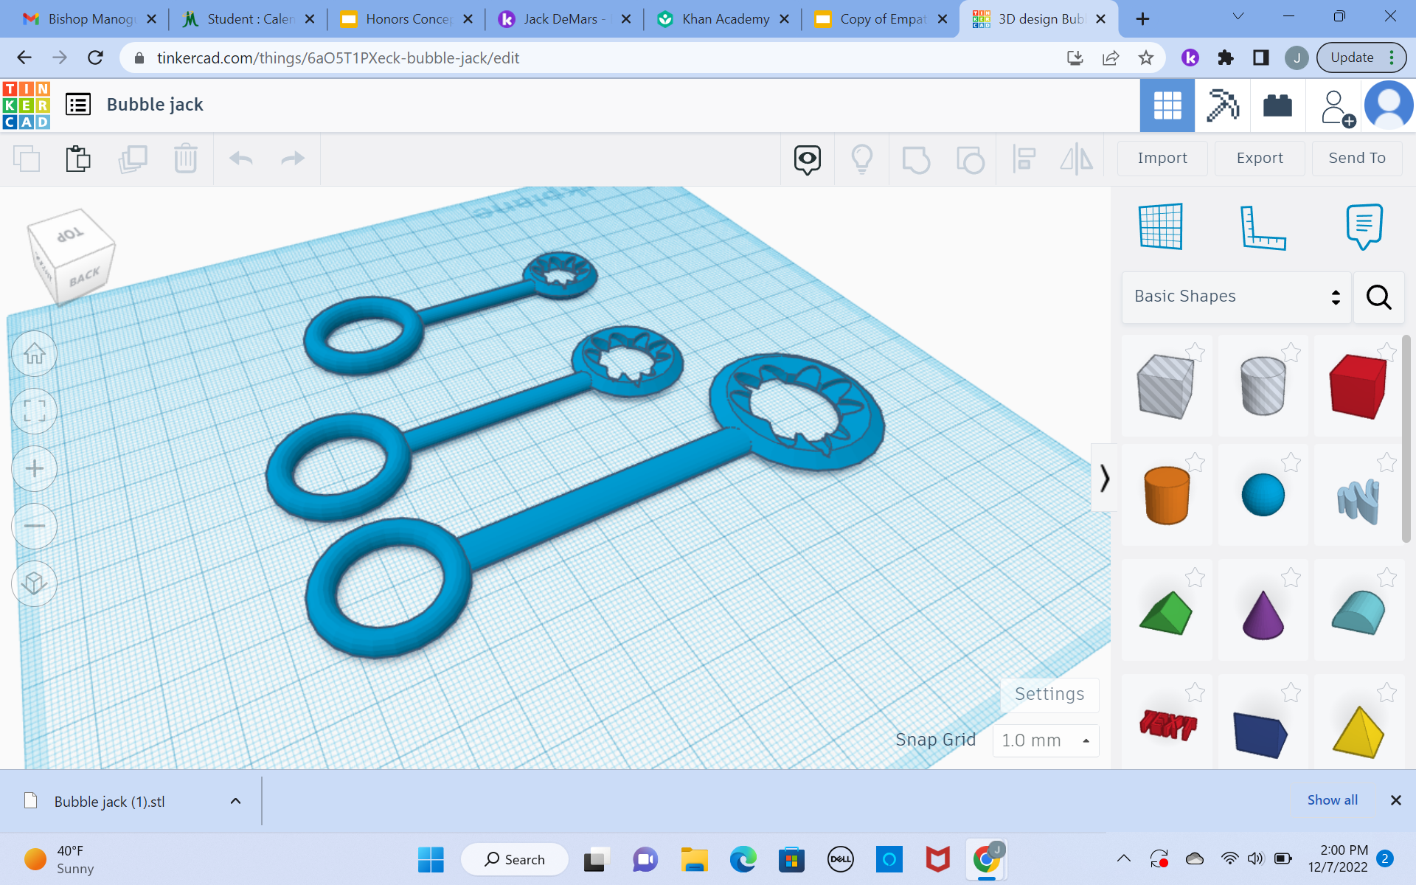Switch to Khan Academy browser tab
This screenshot has height=885, width=1416.
tap(724, 19)
